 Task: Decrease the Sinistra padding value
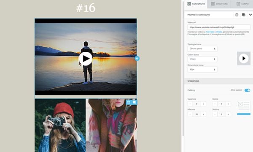[x=215, y=114]
